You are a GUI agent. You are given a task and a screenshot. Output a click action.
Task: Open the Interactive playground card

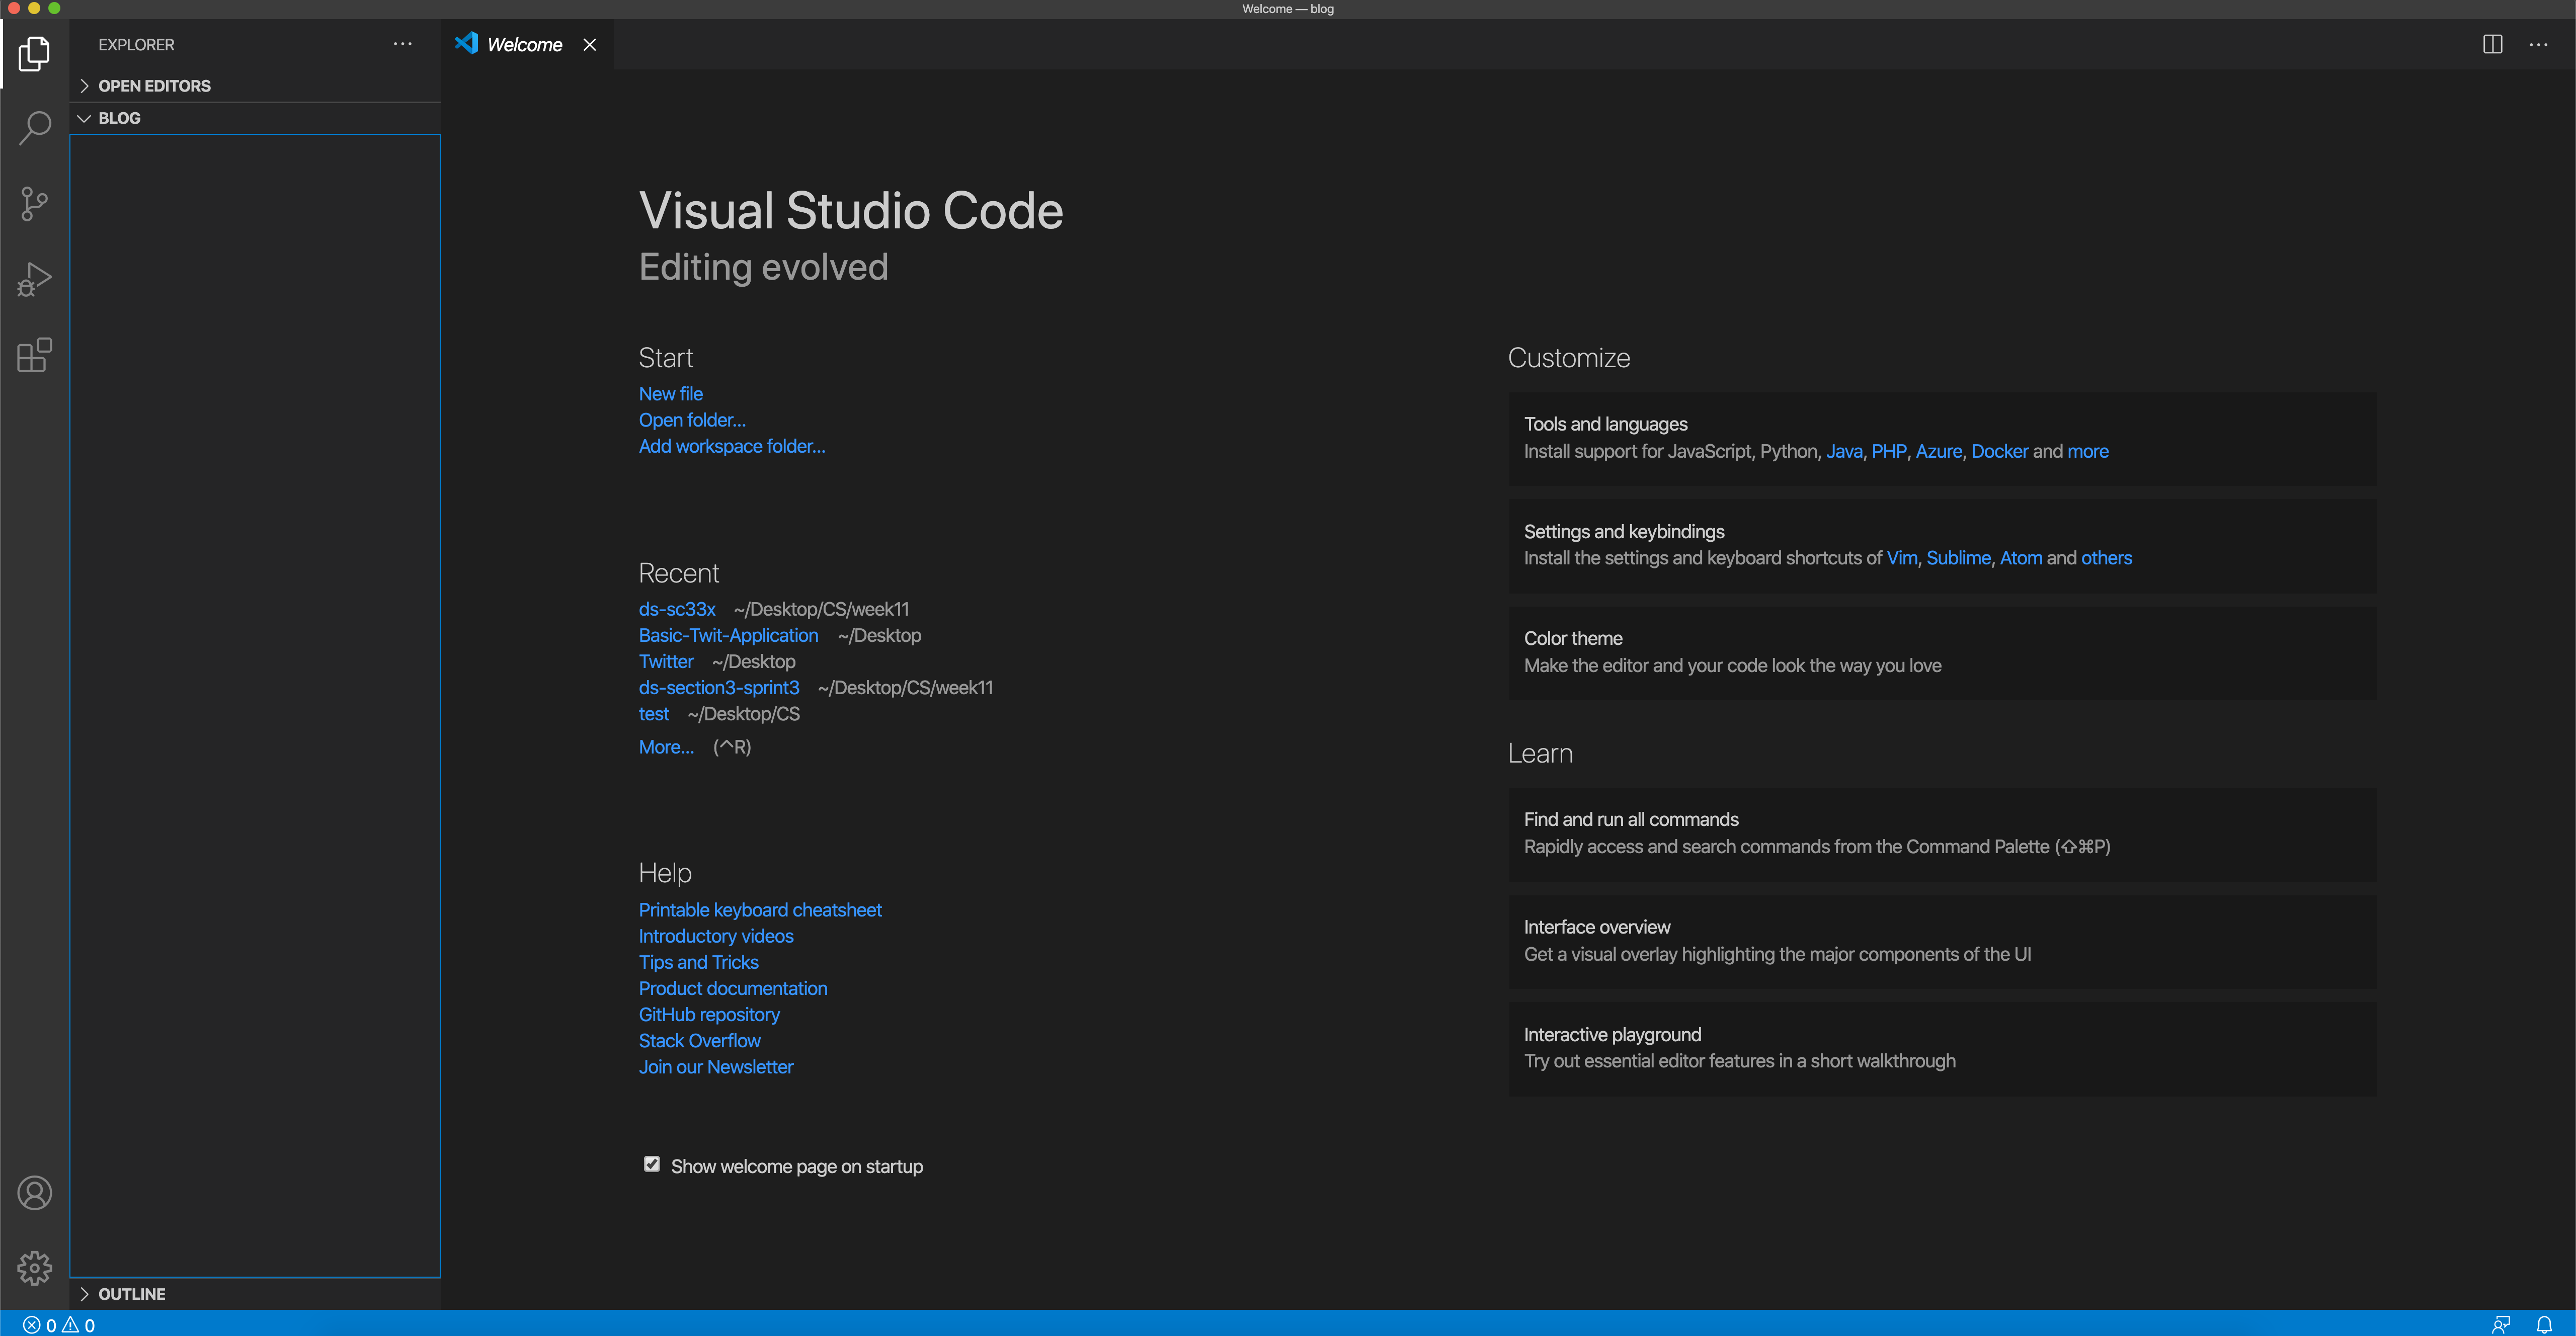click(x=1942, y=1048)
